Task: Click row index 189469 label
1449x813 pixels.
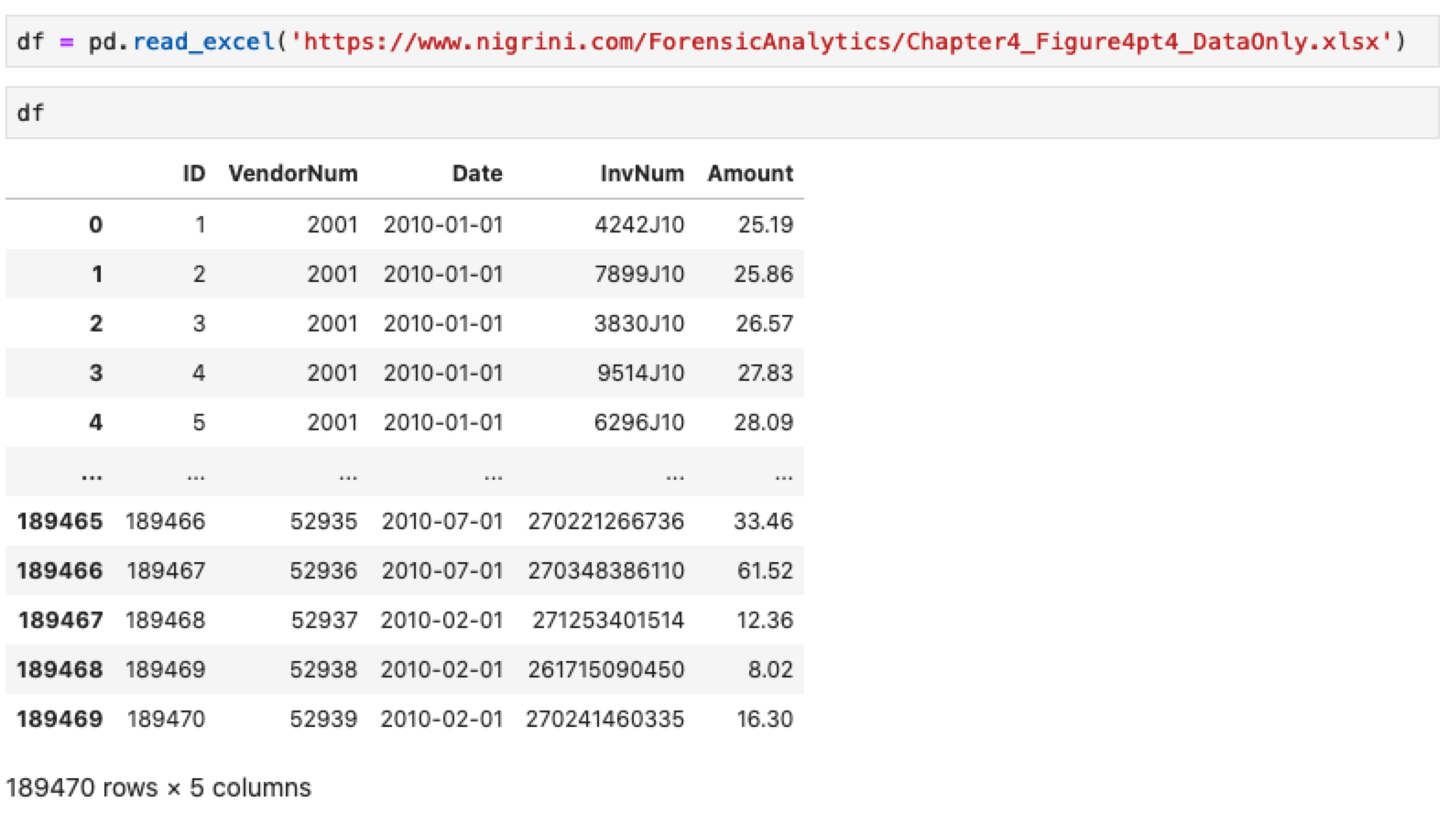Action: click(x=60, y=720)
